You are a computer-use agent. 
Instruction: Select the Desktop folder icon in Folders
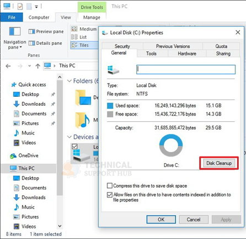[x=83, y=98]
